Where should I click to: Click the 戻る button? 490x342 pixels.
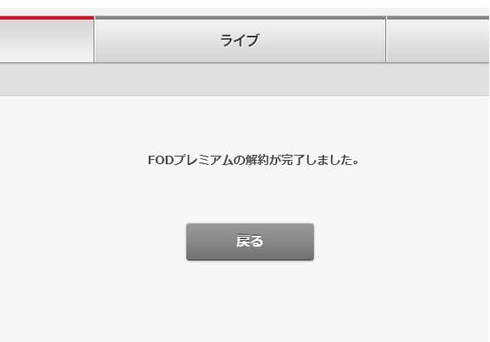(250, 242)
